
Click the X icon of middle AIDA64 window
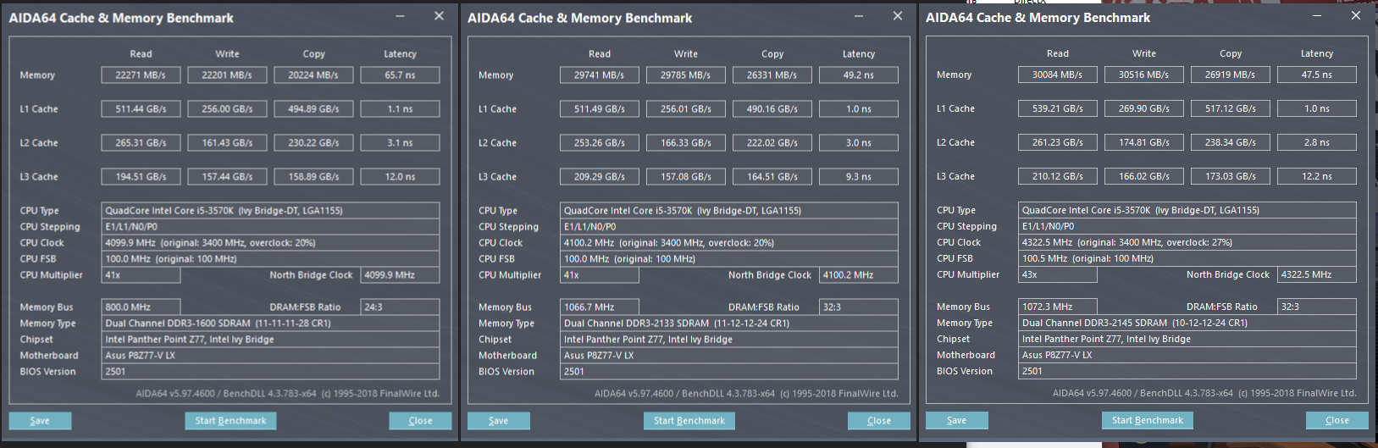[898, 16]
